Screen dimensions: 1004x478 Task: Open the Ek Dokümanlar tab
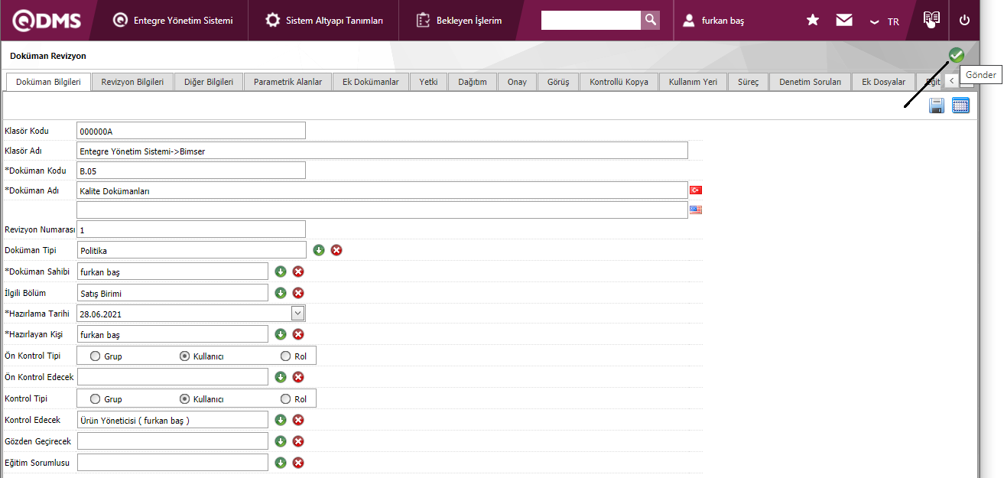(x=370, y=82)
